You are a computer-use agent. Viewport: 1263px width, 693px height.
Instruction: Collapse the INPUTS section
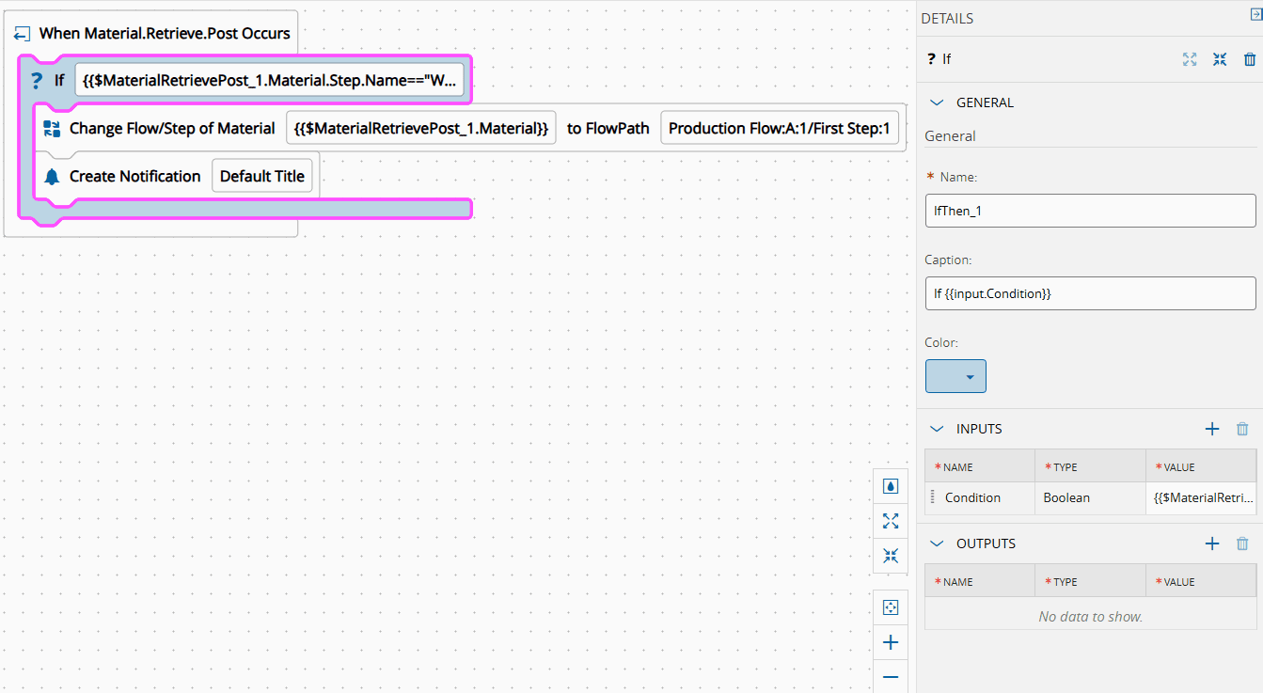pos(937,429)
